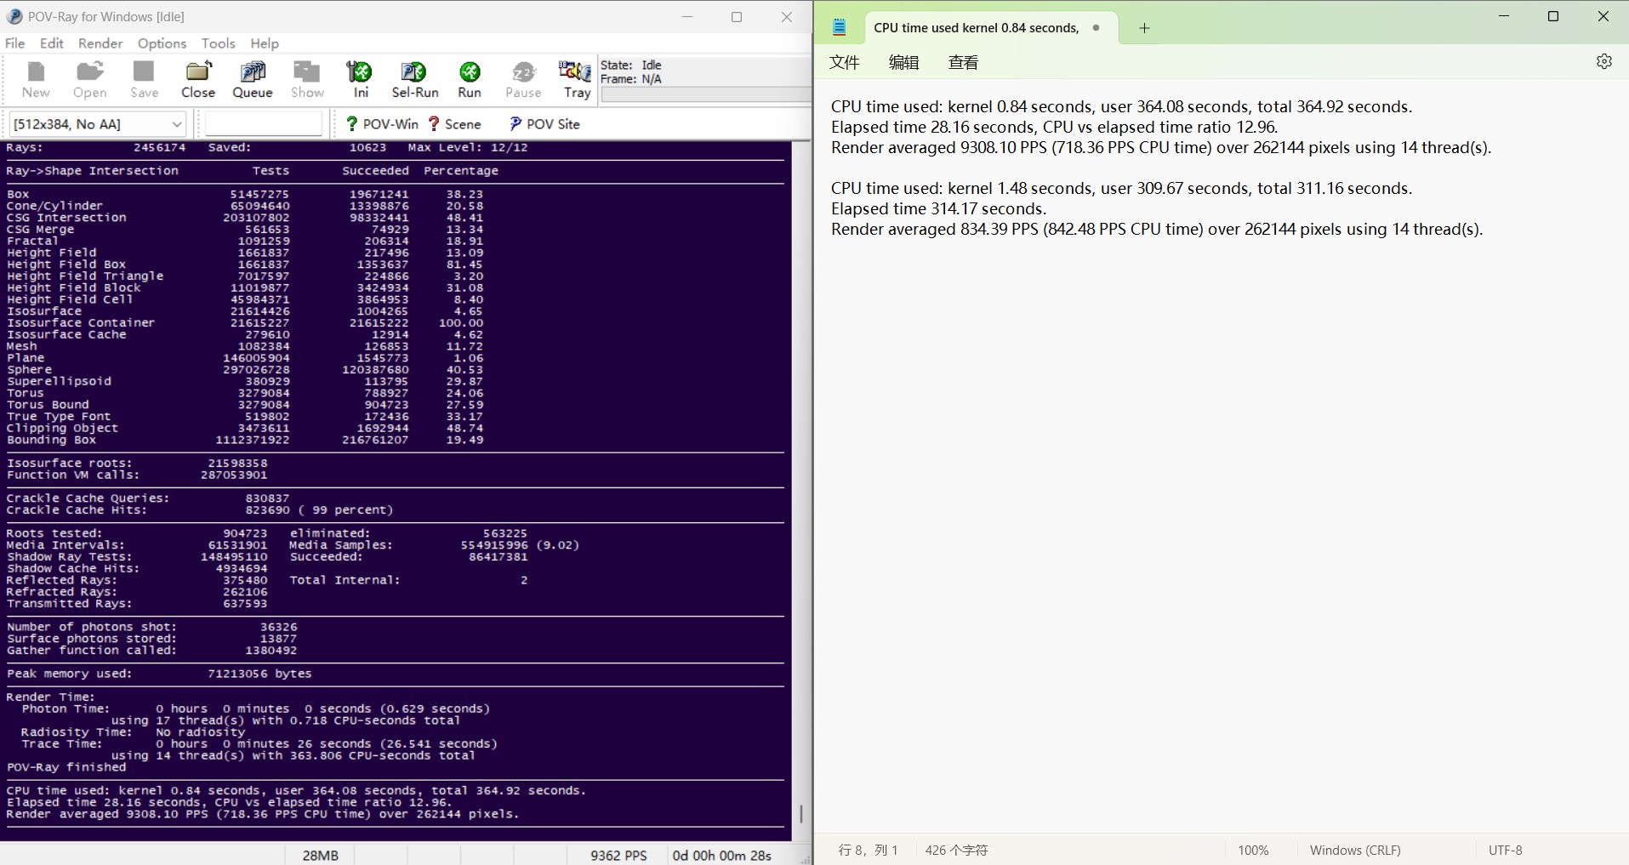Open the Ini settings icon

[361, 80]
